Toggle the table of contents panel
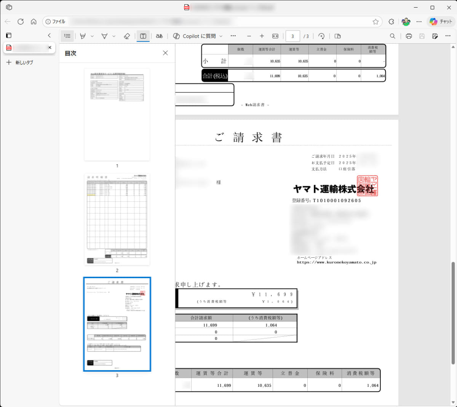Image resolution: width=457 pixels, height=407 pixels. [67, 36]
